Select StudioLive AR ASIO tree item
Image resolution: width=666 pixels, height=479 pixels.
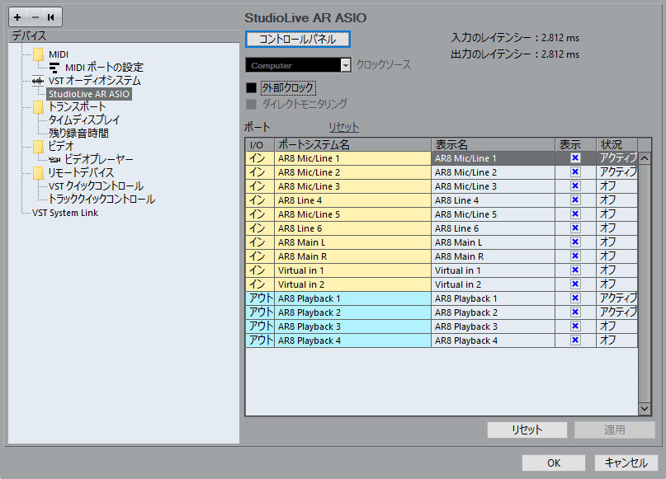[x=89, y=94]
